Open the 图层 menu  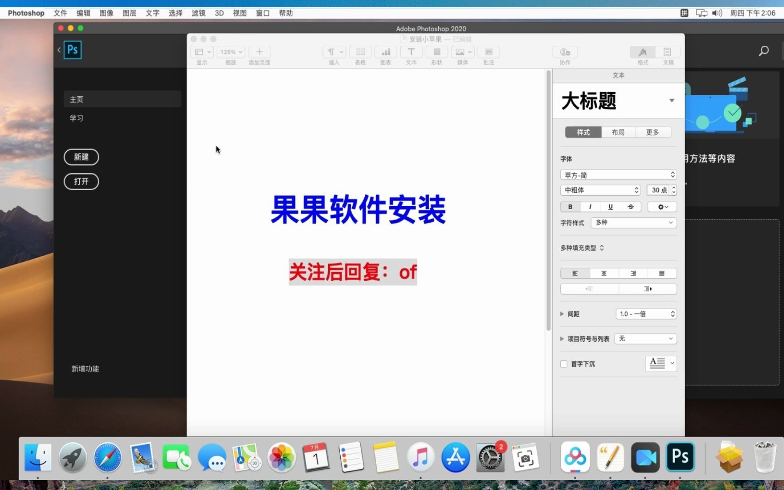click(129, 13)
